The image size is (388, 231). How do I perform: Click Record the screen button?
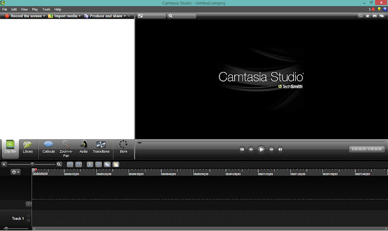click(x=24, y=16)
